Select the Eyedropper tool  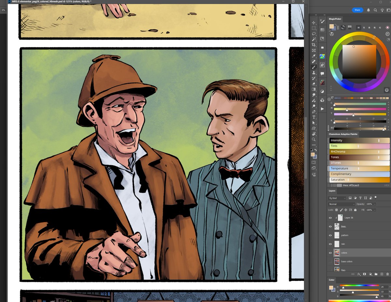click(314, 56)
